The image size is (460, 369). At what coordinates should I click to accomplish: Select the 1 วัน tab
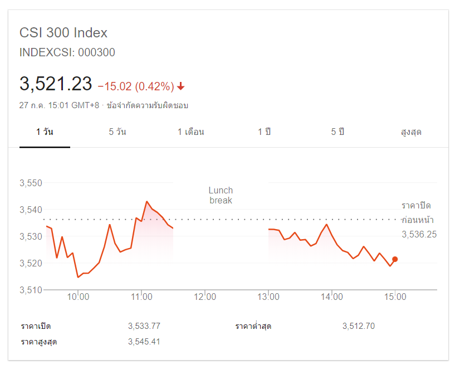click(45, 132)
